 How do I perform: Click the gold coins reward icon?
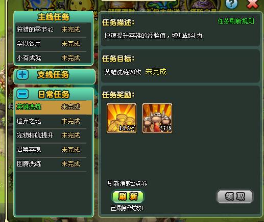pos(122,118)
